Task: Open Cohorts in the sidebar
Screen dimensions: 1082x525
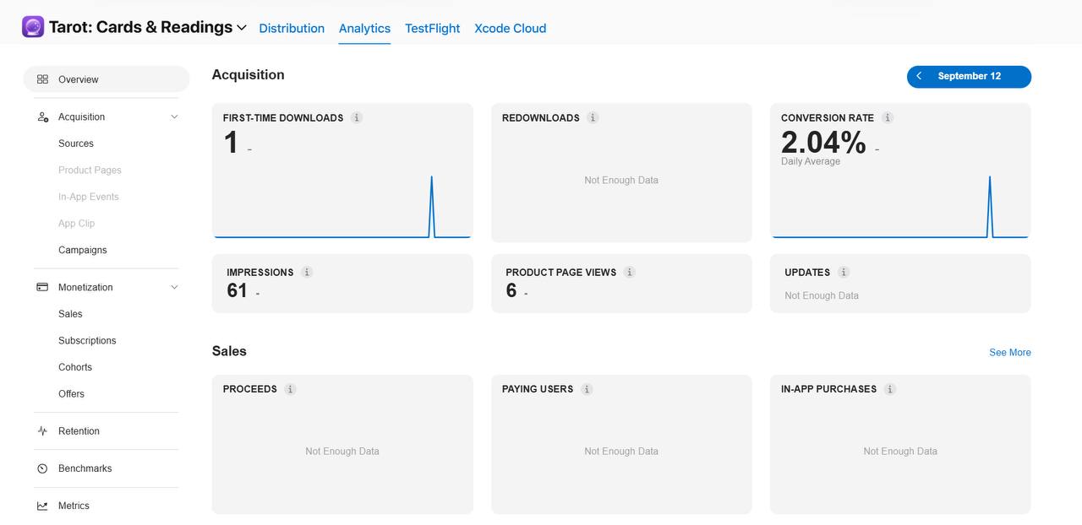Action: point(75,367)
